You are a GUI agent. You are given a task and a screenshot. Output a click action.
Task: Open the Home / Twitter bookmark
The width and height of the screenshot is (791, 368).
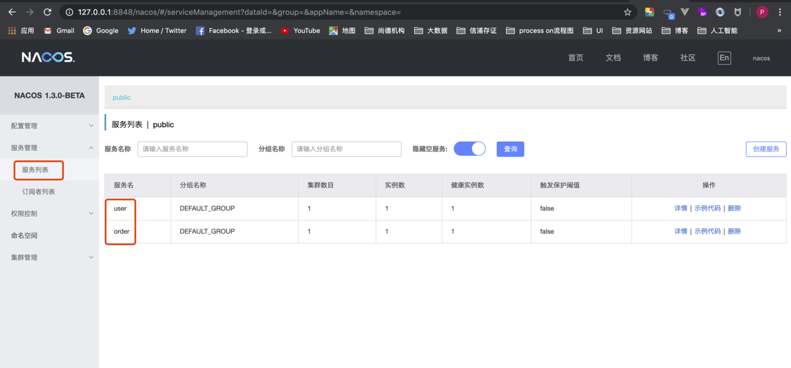[x=157, y=30]
